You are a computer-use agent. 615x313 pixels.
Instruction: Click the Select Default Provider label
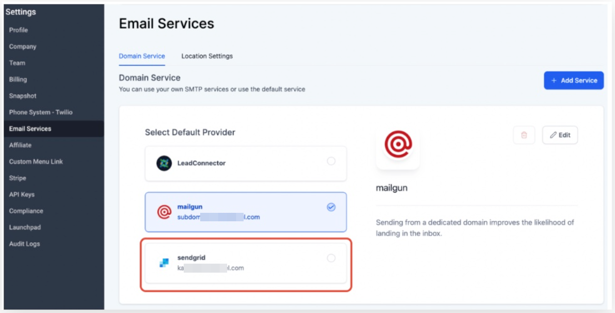pyautogui.click(x=190, y=132)
